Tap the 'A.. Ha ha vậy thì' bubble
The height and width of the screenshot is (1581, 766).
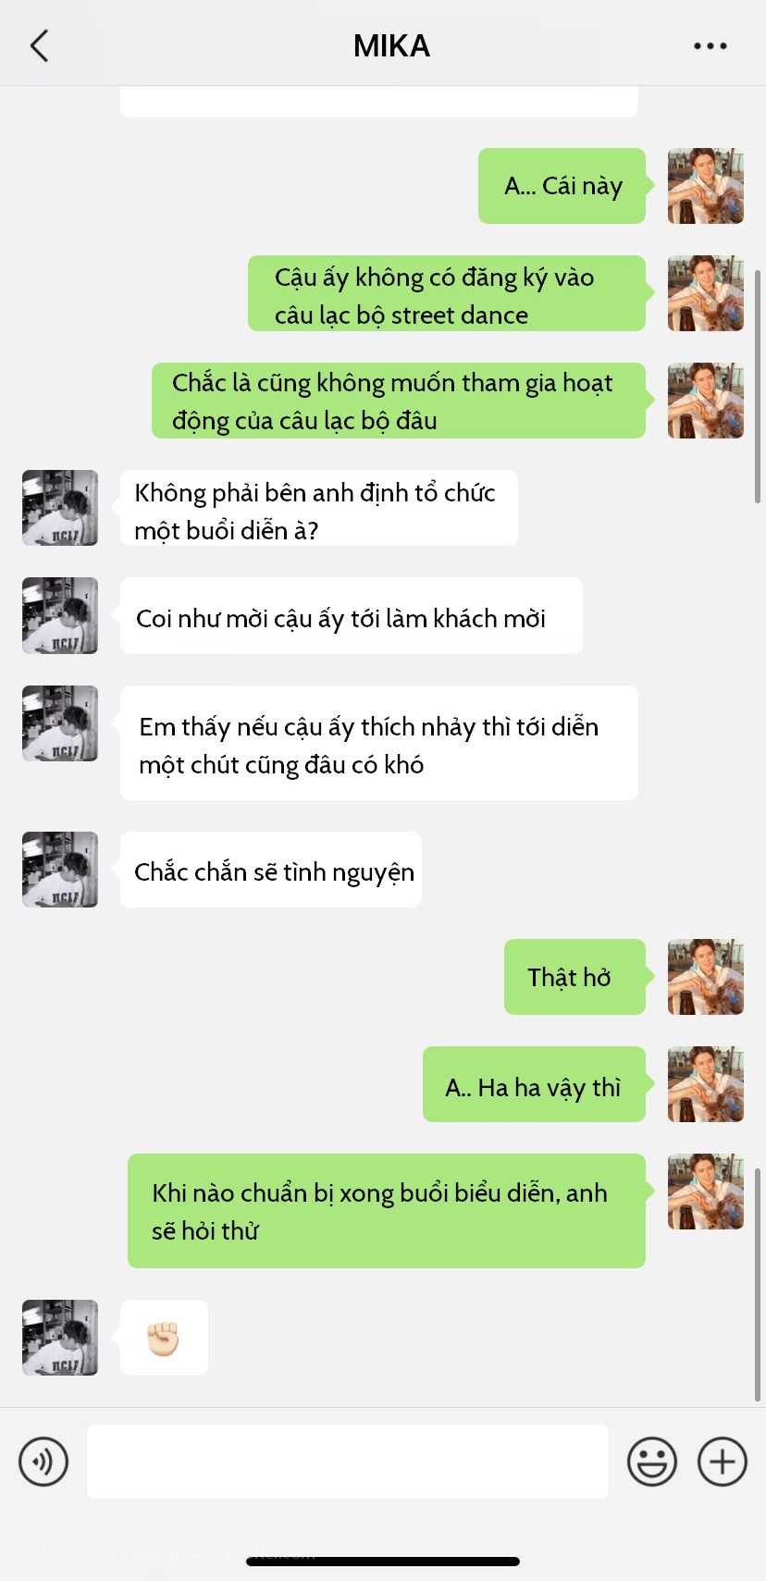(x=534, y=1084)
